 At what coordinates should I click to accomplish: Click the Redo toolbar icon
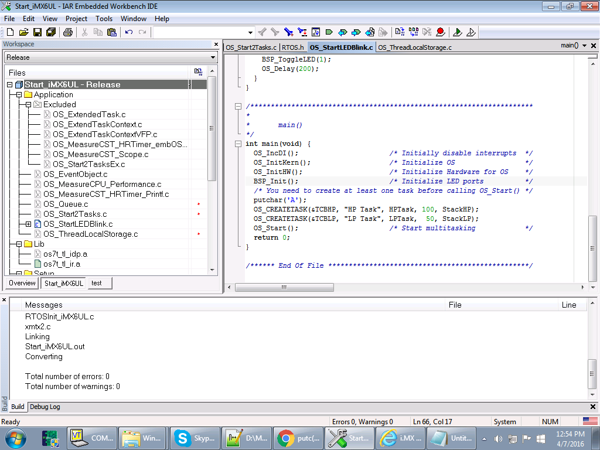pyautogui.click(x=142, y=32)
